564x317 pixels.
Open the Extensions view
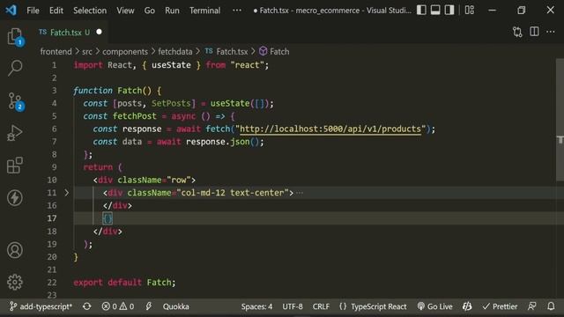click(15, 166)
